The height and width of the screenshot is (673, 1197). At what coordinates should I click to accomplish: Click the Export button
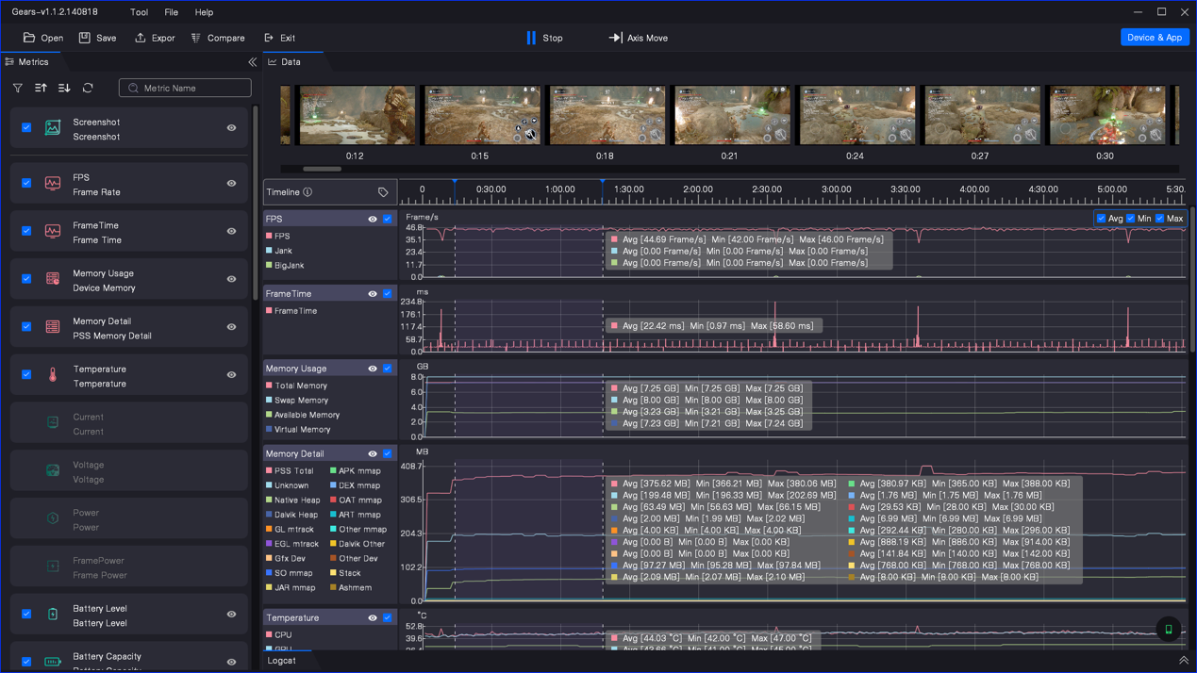[155, 38]
